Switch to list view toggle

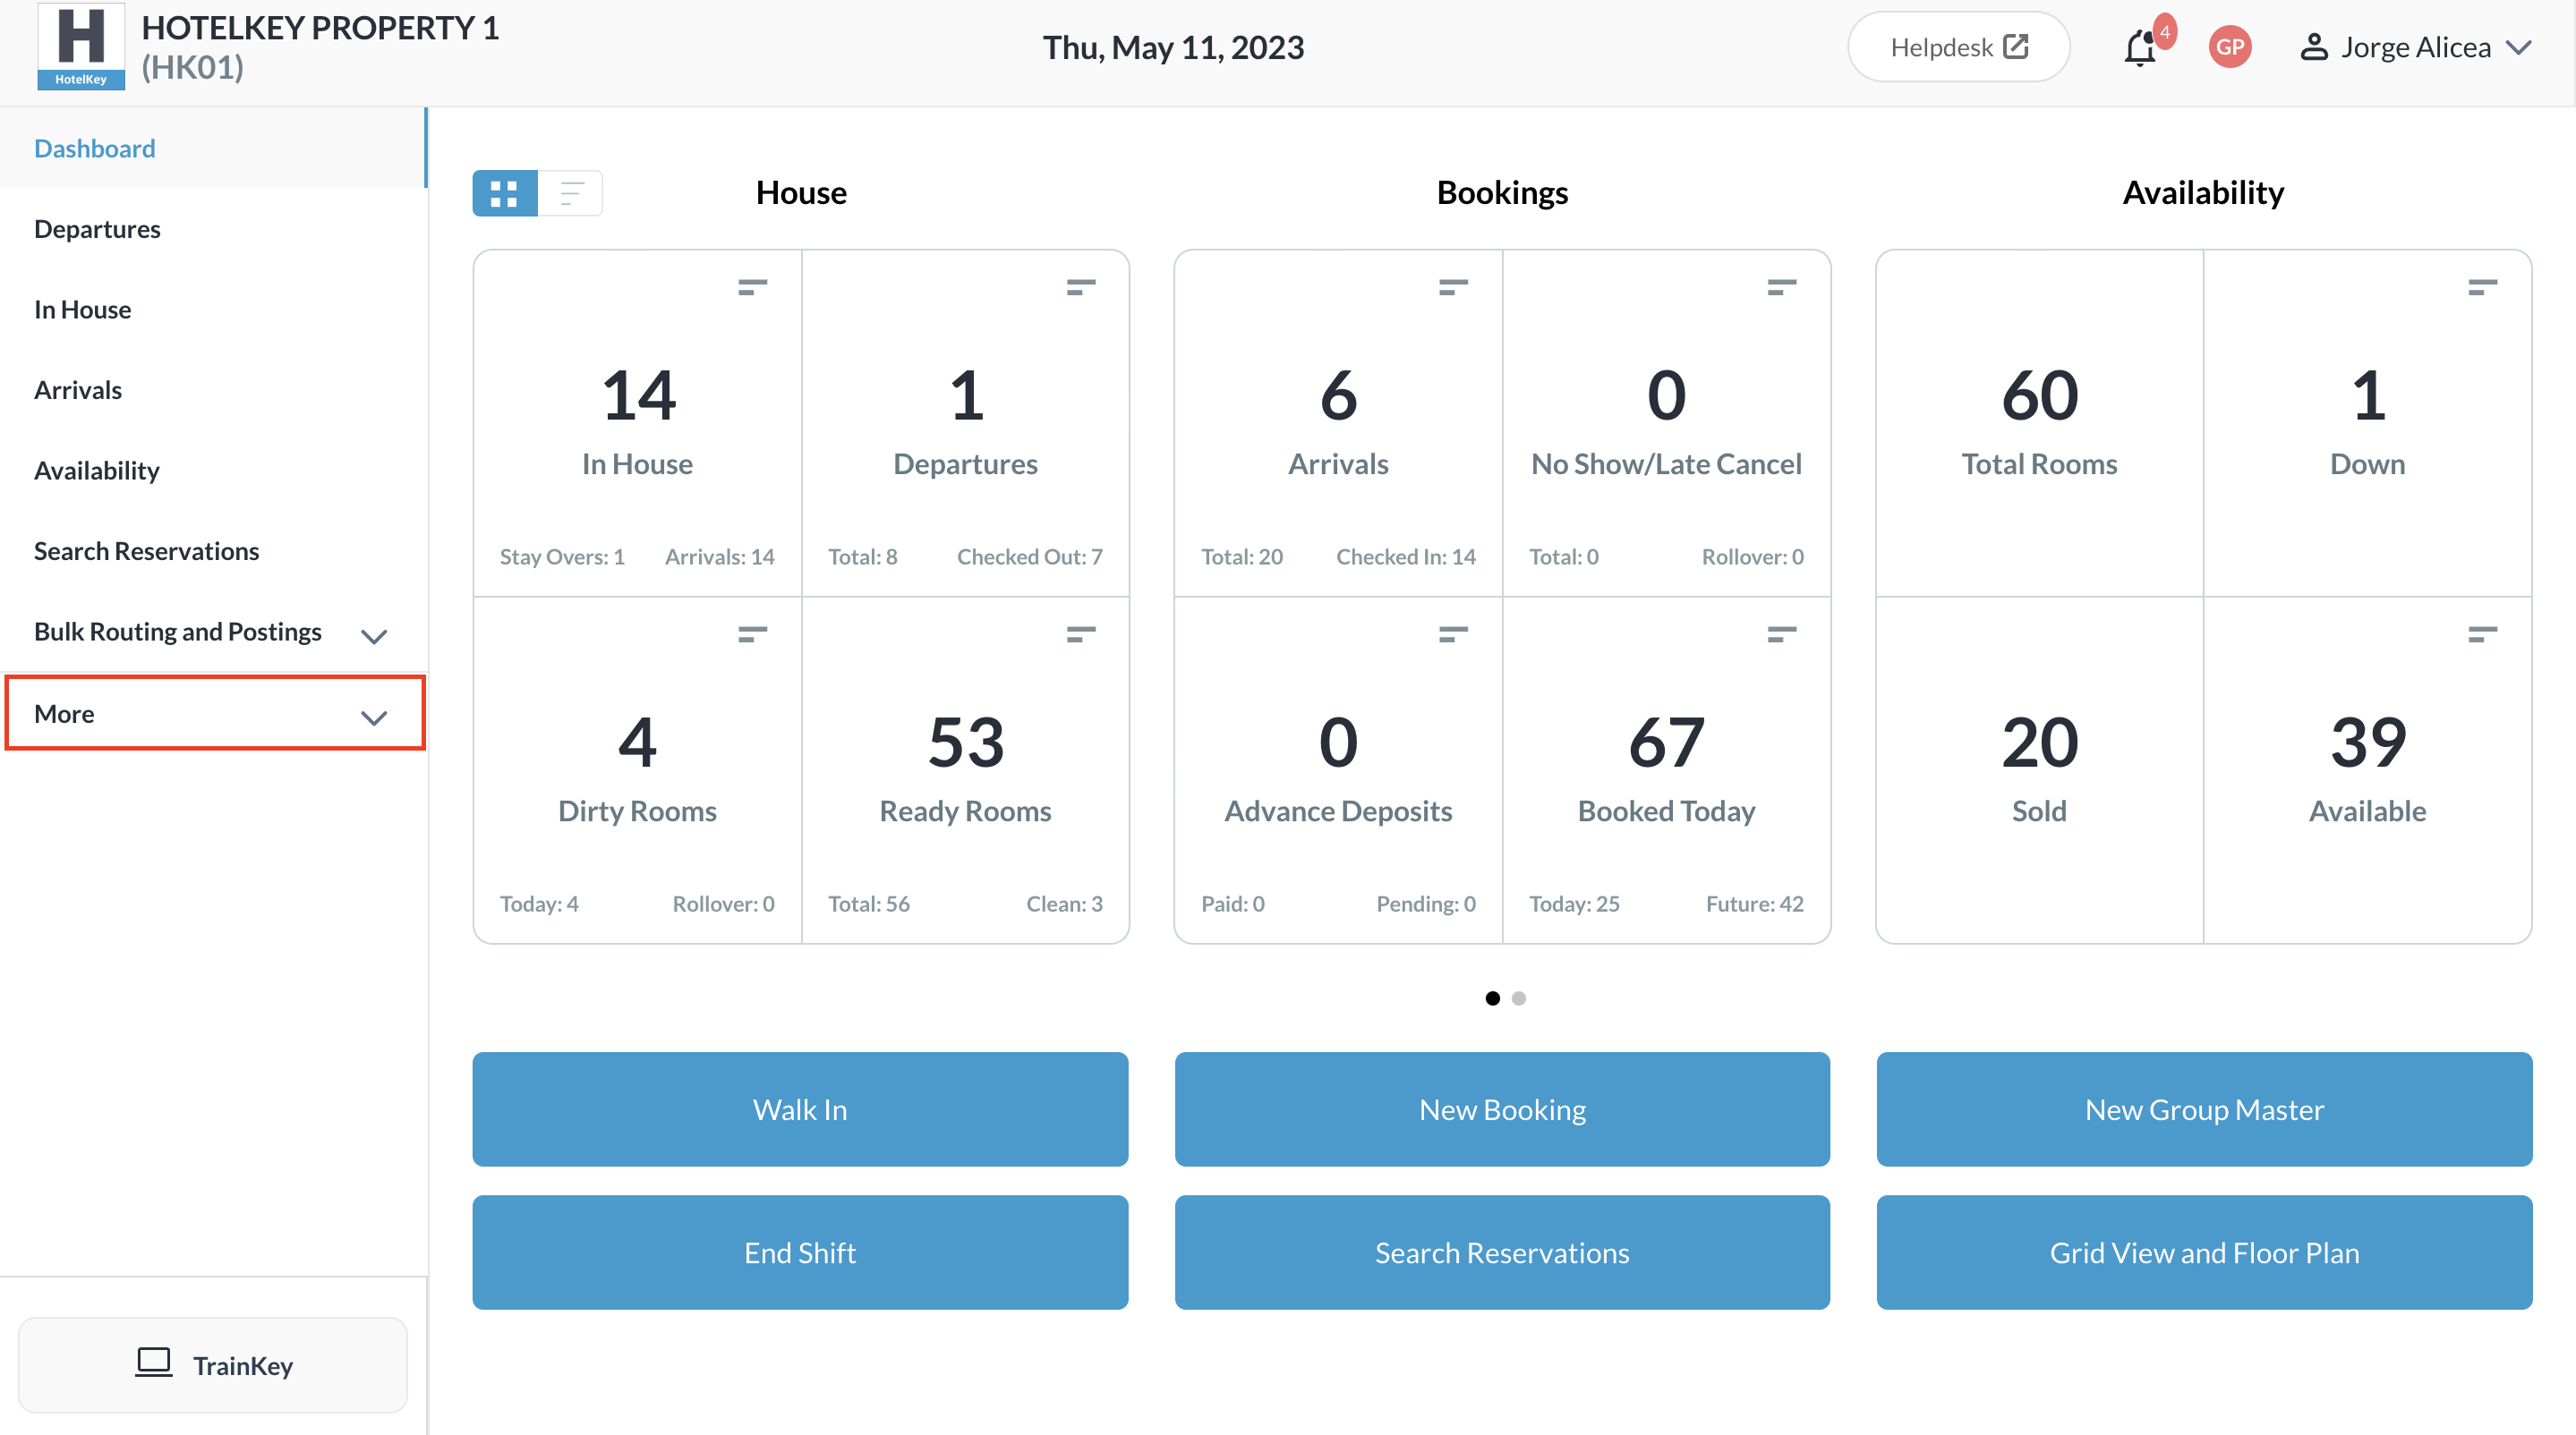point(571,193)
